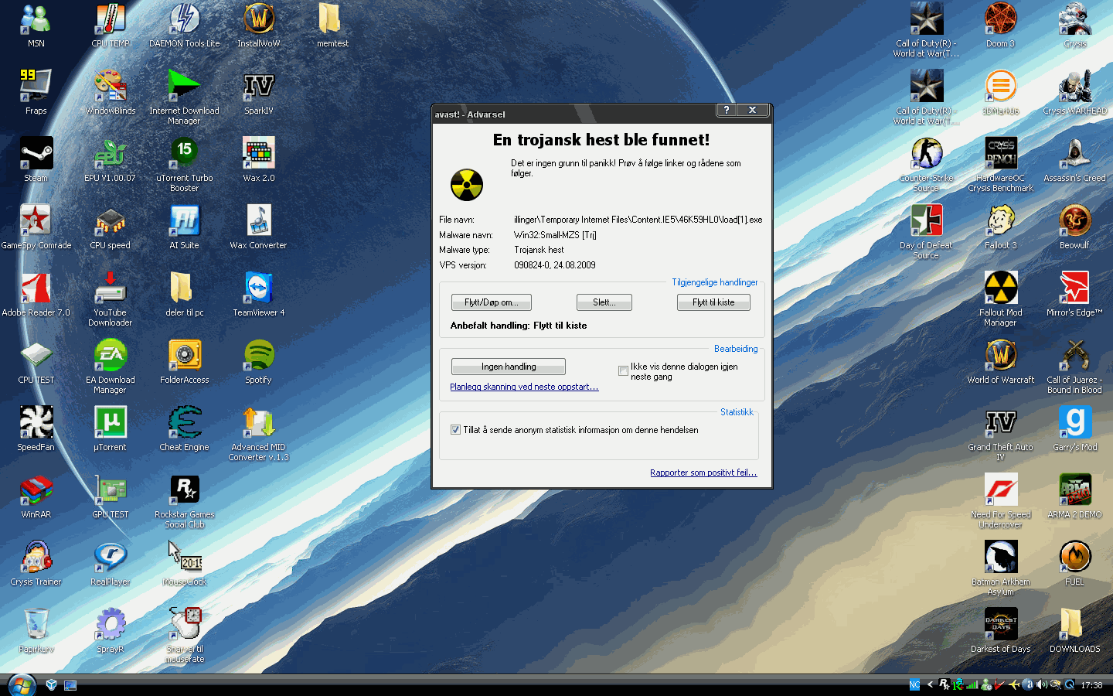Select the Beowulf desktop shortcut

pos(1074,227)
